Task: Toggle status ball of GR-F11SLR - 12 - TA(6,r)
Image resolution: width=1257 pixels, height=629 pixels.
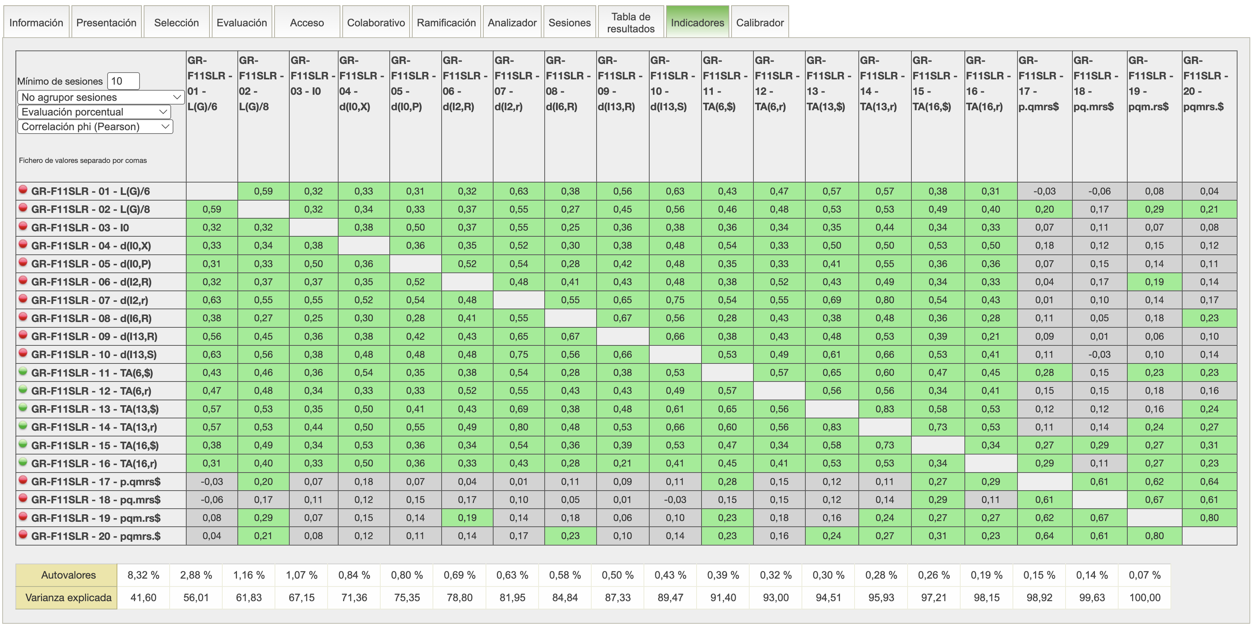Action: point(23,389)
